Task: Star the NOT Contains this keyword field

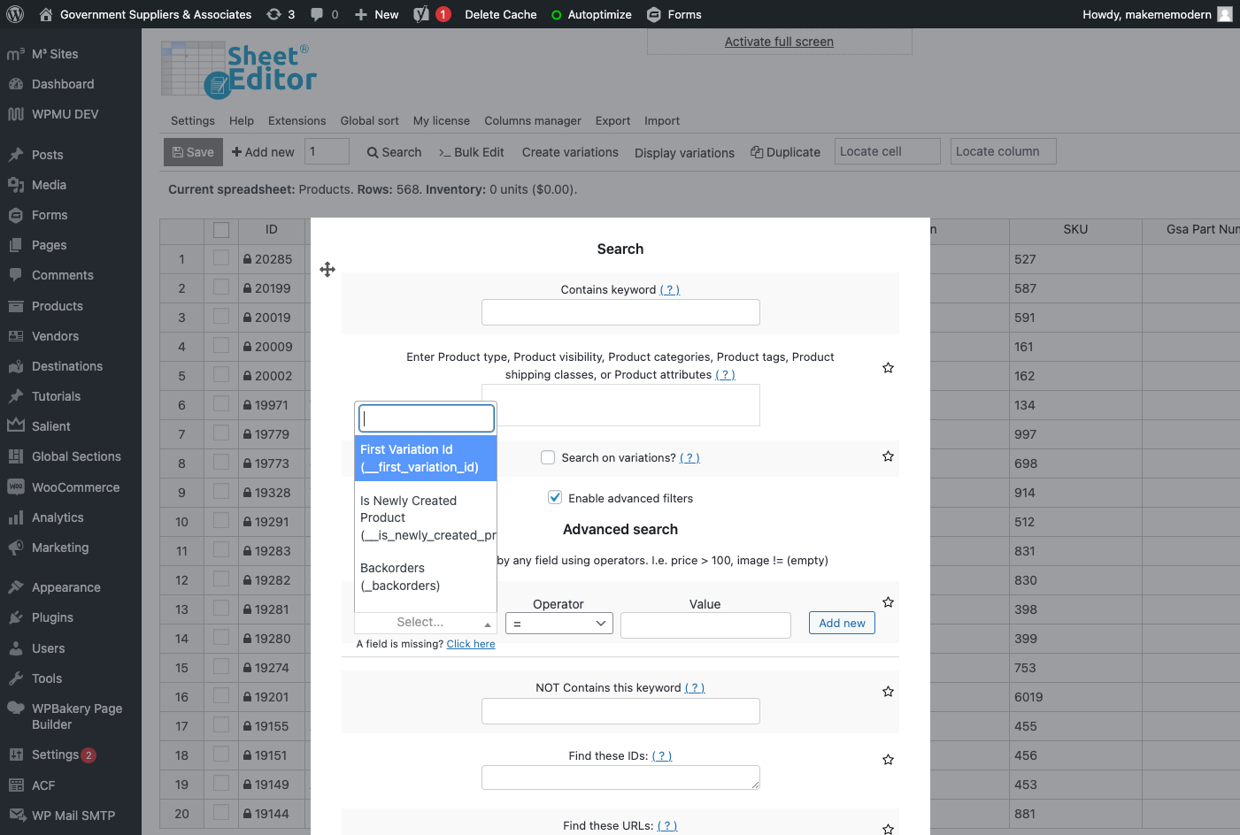Action: point(888,692)
